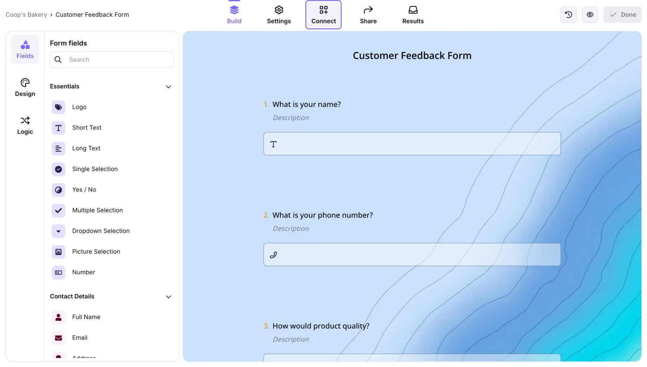
Task: Select the Single Selection field icon
Action: (x=58, y=169)
